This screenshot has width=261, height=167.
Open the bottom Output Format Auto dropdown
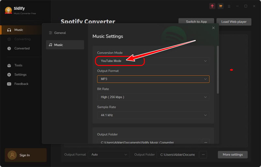(109, 155)
